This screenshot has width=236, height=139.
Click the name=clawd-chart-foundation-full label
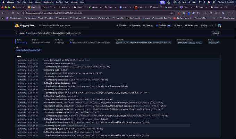[x=28, y=50]
